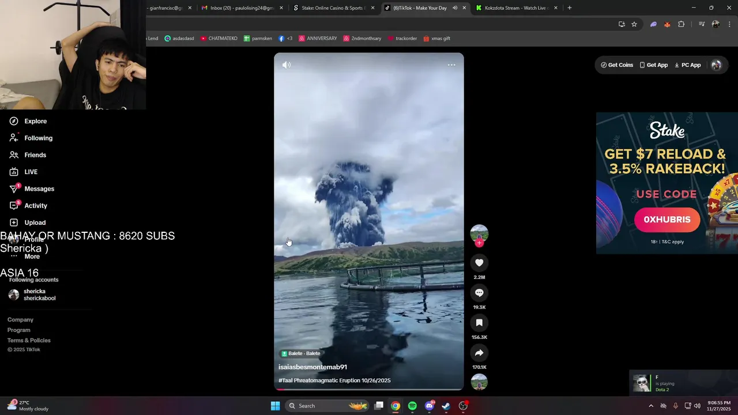Open the Chrome profile avatar

pyautogui.click(x=716, y=24)
